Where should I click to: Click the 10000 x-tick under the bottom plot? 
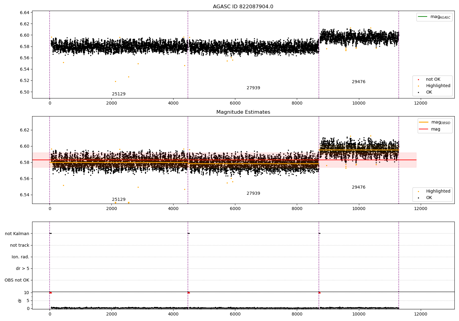click(x=359, y=314)
